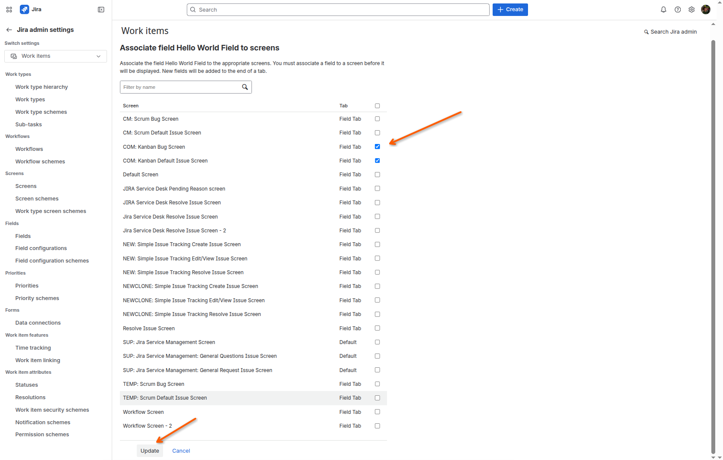
Task: Open the notifications bell
Action: (663, 9)
